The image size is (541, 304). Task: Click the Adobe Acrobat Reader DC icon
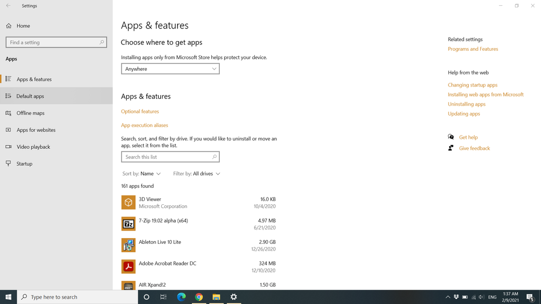[x=128, y=267]
